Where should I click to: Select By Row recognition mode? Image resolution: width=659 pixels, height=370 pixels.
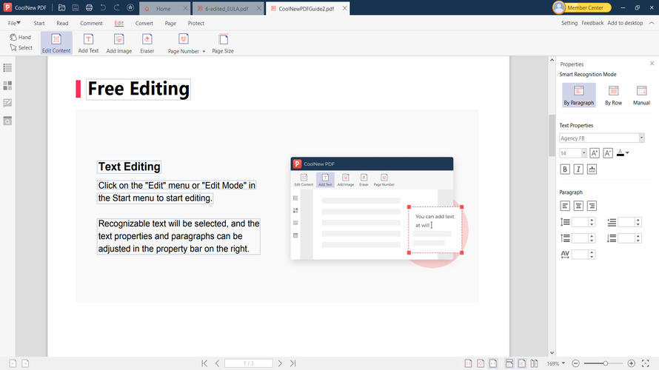point(613,94)
